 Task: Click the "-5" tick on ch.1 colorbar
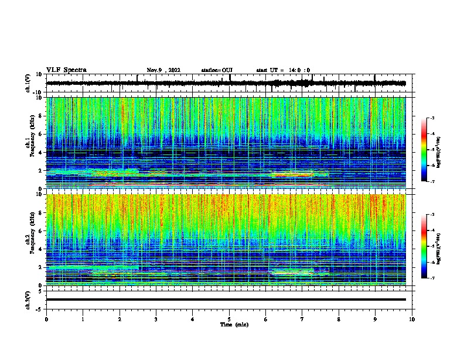(432, 150)
